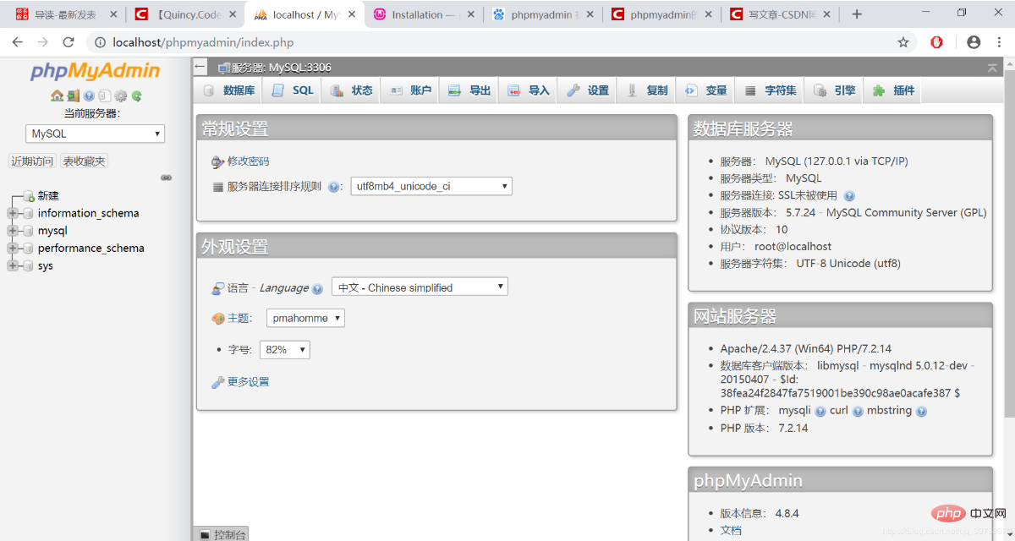
Task: Switch to the 状态 tab
Action: (x=351, y=90)
